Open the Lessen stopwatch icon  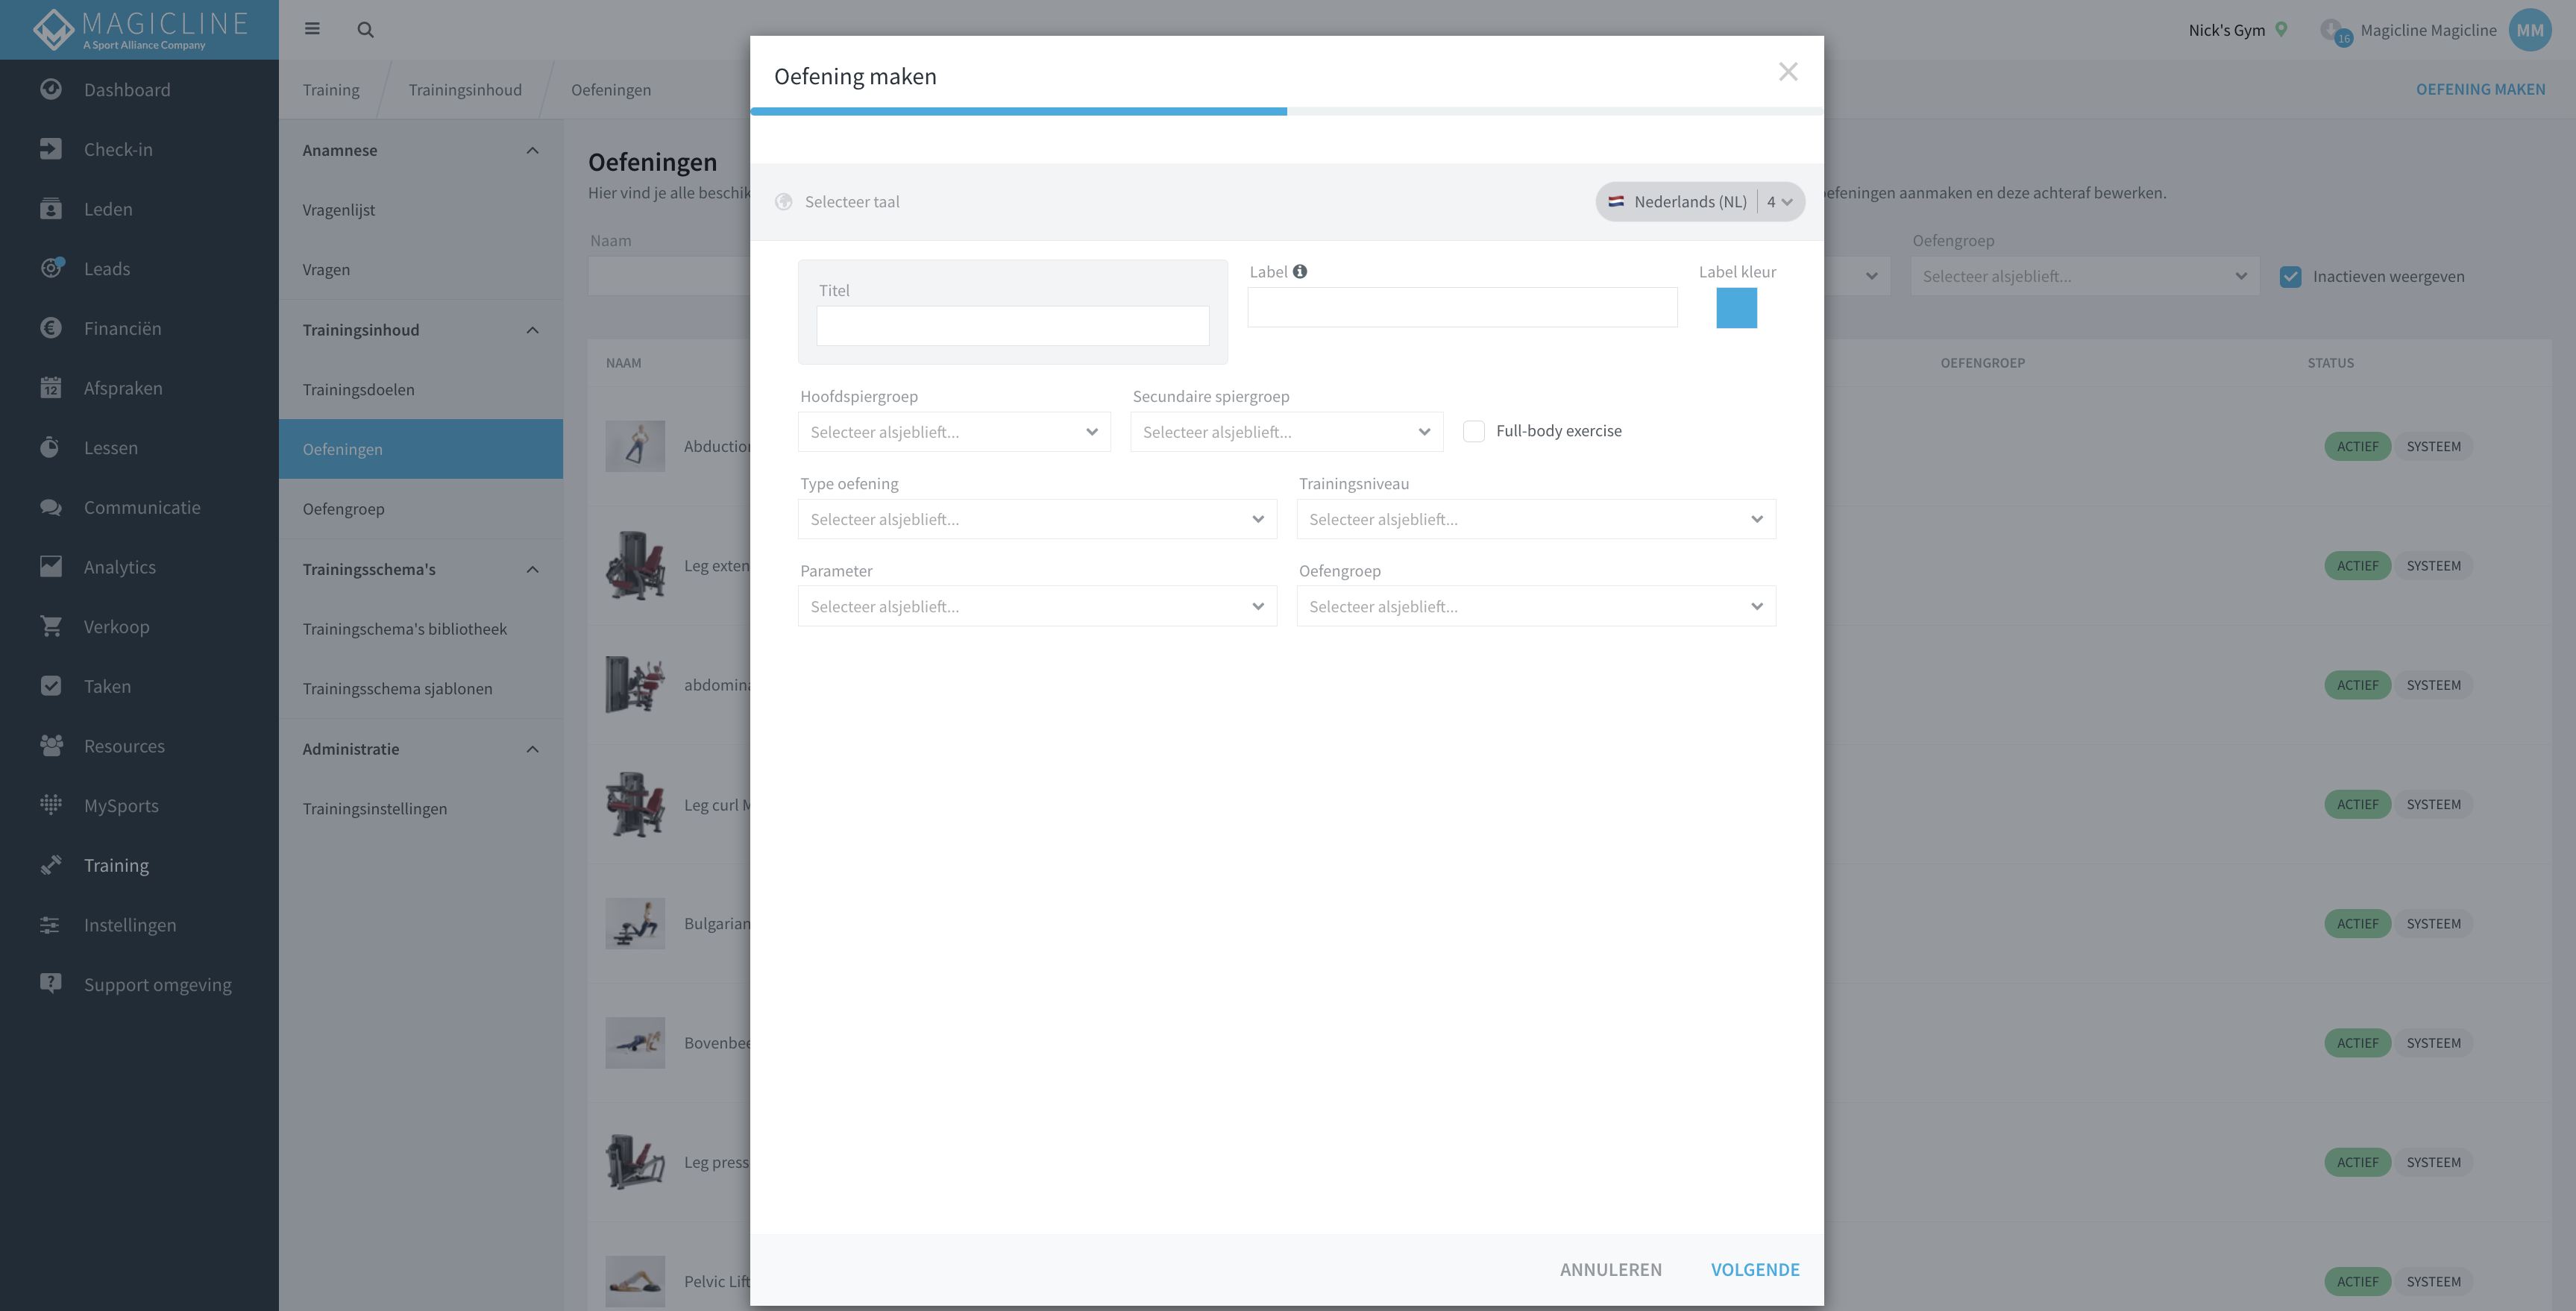(x=51, y=447)
